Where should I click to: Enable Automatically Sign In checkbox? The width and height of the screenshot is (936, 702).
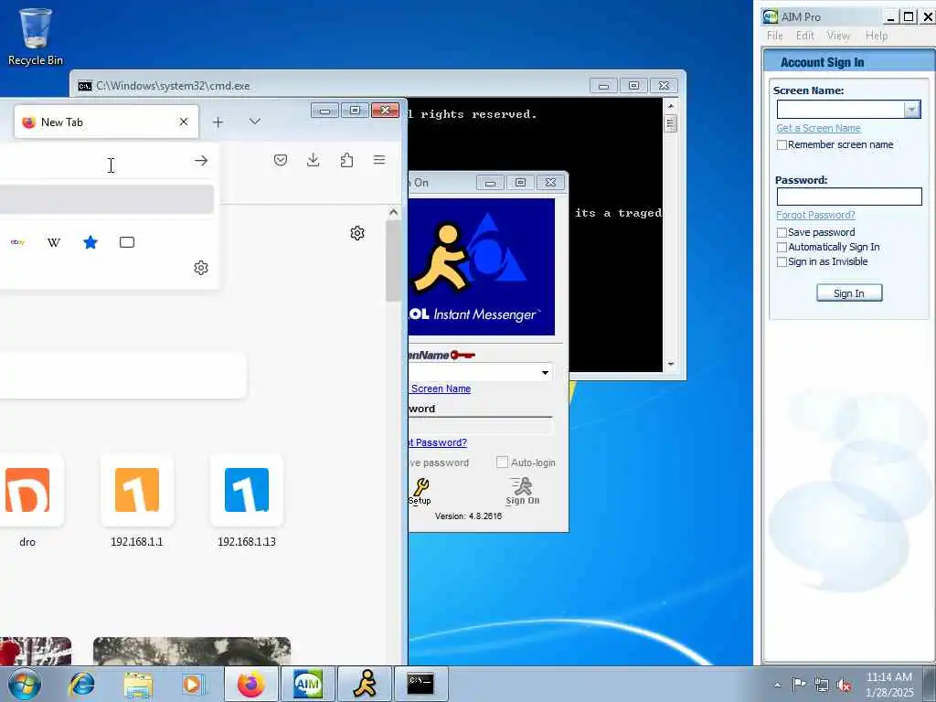[782, 247]
